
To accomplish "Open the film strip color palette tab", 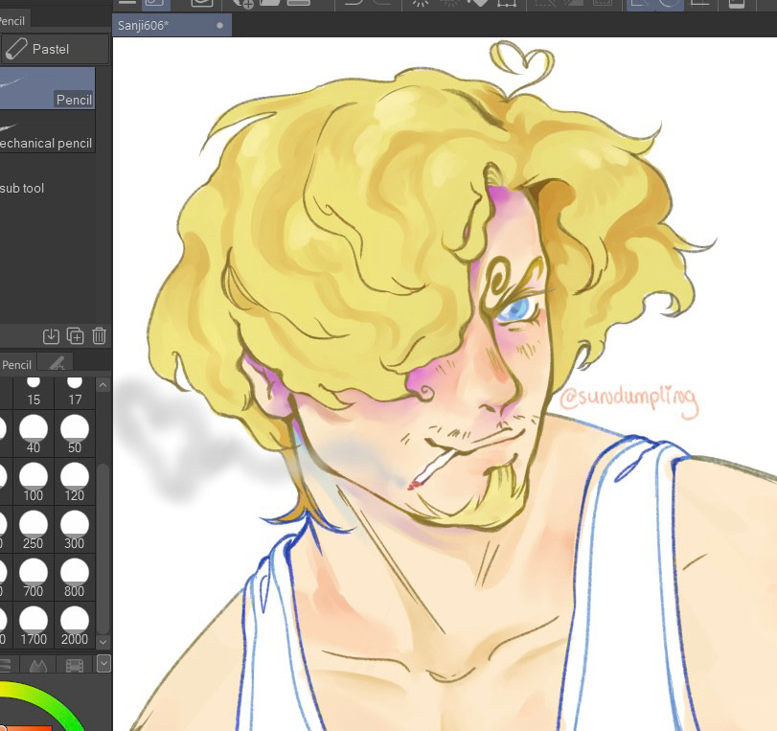I will pos(75,665).
